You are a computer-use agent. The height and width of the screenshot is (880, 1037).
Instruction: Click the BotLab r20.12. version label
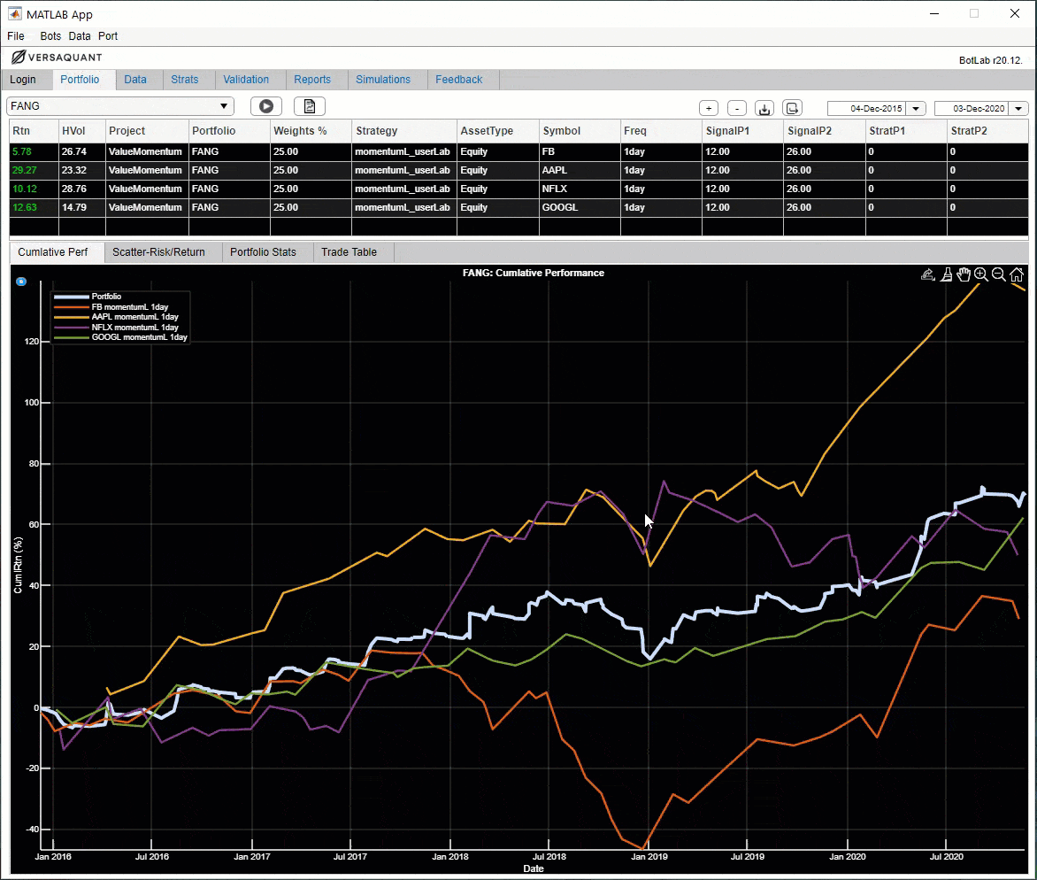[991, 60]
